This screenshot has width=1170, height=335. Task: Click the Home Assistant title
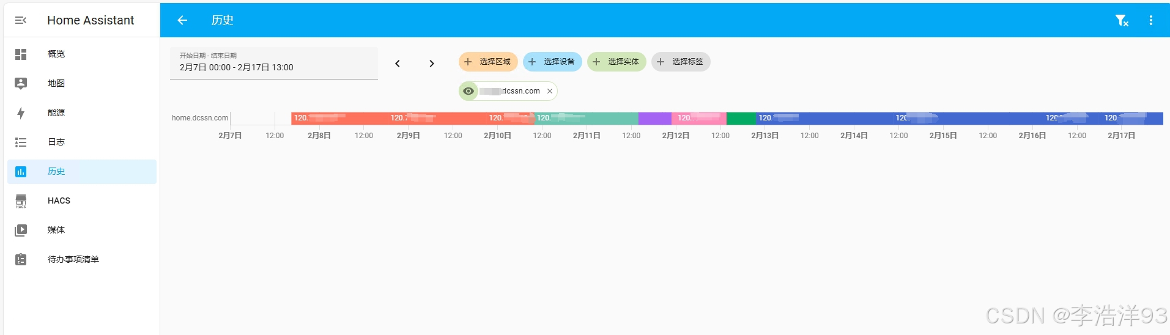(91, 20)
